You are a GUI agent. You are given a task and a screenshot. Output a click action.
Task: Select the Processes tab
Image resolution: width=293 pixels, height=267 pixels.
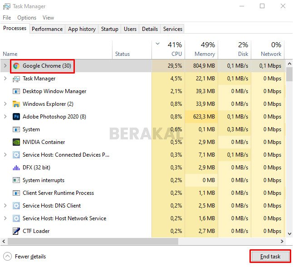coord(15,28)
